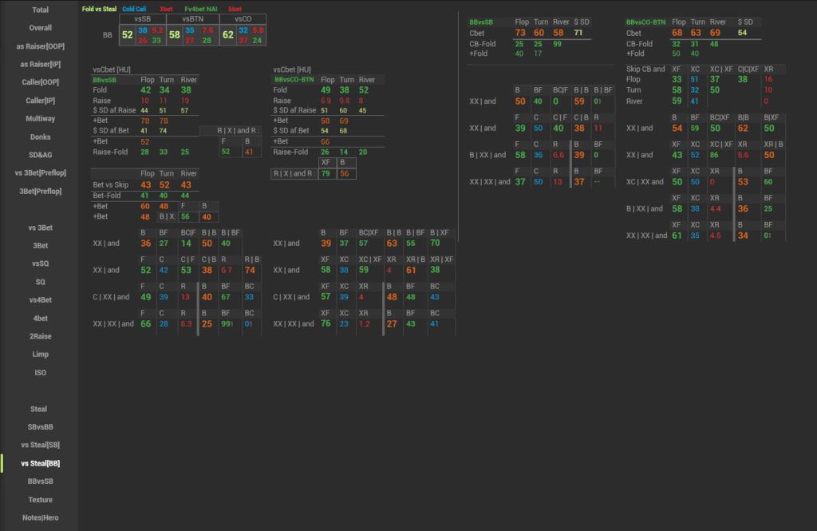Open the Limp tab
Image resolution: width=817 pixels, height=531 pixels.
click(x=40, y=355)
